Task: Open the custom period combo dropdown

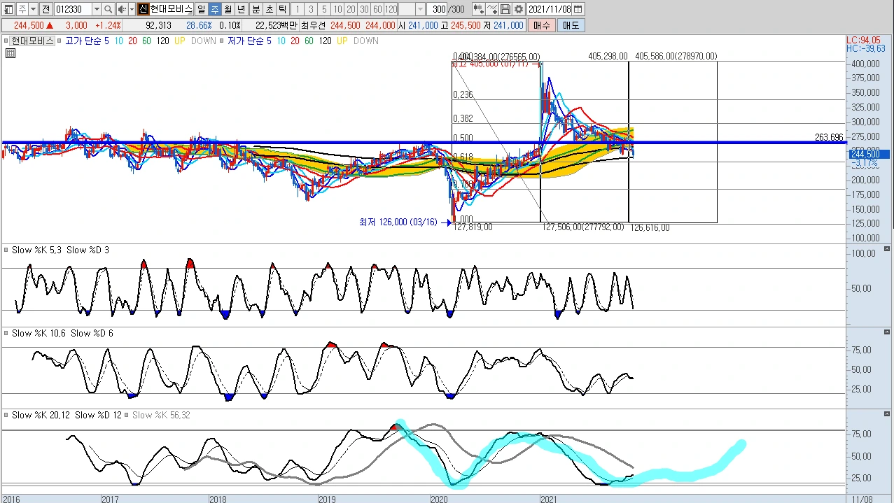Action: click(420, 9)
